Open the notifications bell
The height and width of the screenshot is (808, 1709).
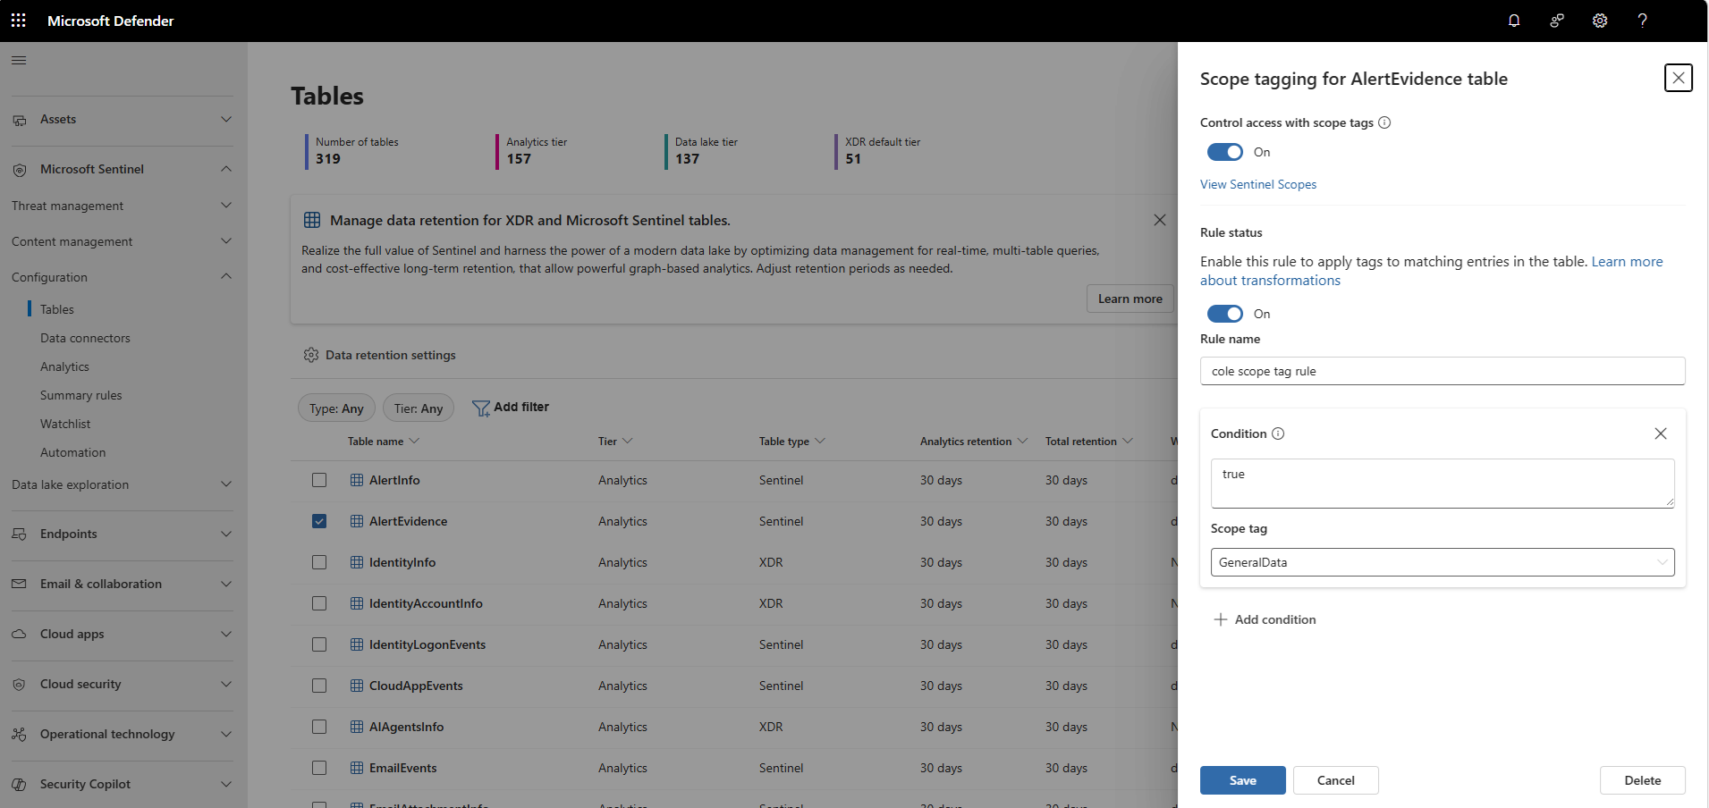pyautogui.click(x=1514, y=20)
